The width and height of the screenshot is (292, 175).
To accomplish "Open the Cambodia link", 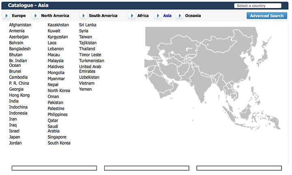I will pos(18,77).
